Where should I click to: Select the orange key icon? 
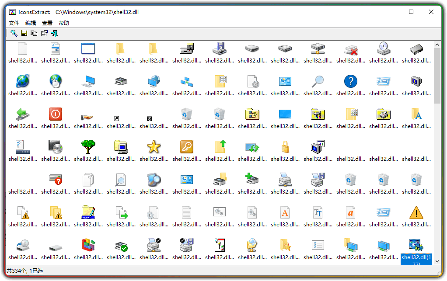click(187, 147)
